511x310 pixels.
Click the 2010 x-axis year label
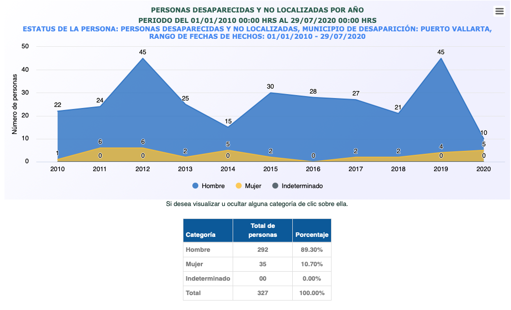[x=58, y=169]
